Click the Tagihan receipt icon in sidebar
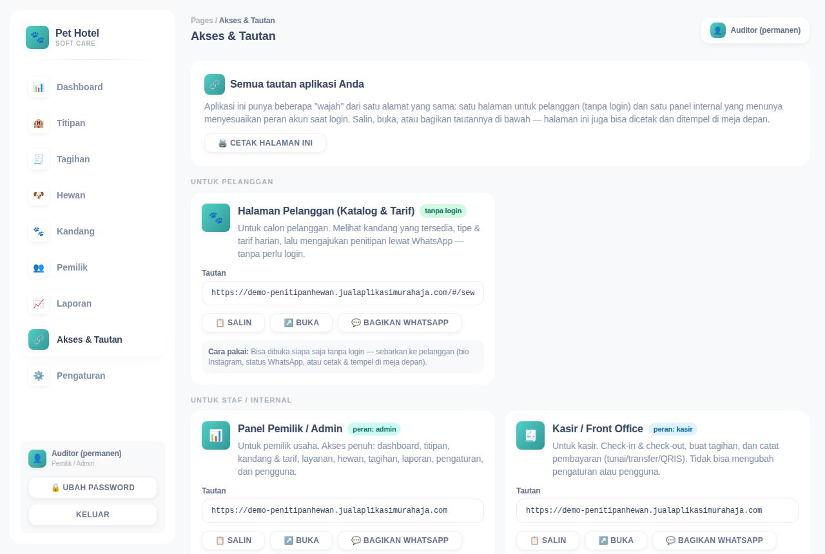 click(39, 159)
